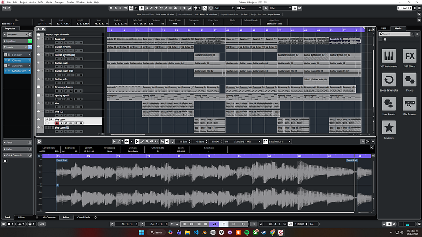Click the AQ button in the transport bar
The width and height of the screenshot is (422, 237).
click(x=42, y=224)
